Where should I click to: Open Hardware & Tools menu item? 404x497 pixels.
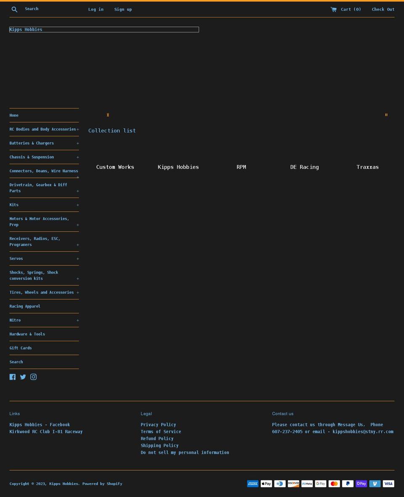tap(27, 334)
